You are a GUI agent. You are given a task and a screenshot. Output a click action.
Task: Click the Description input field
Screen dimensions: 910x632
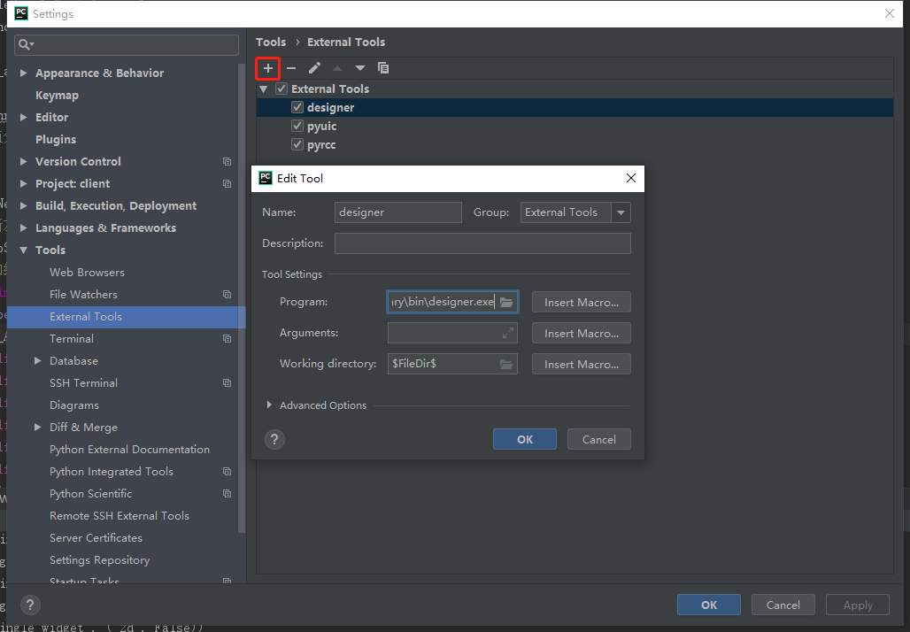click(x=482, y=243)
